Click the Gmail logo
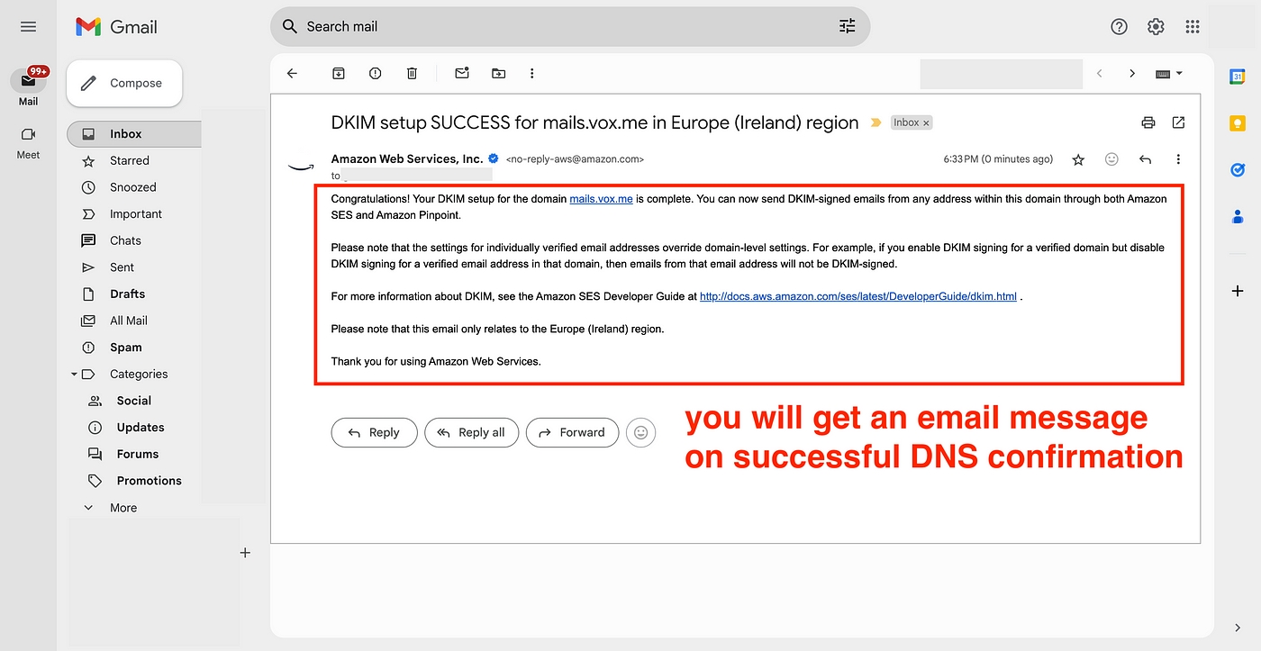Screen dimensions: 1261x651 click(x=116, y=27)
